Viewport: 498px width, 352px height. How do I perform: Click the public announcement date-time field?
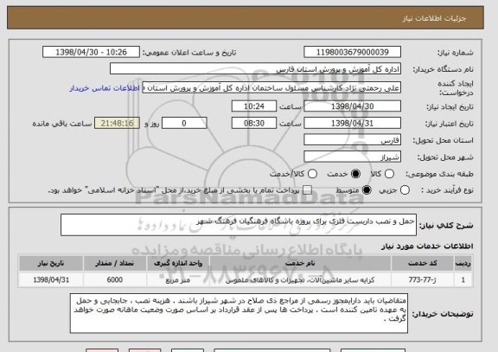pyautogui.click(x=91, y=52)
